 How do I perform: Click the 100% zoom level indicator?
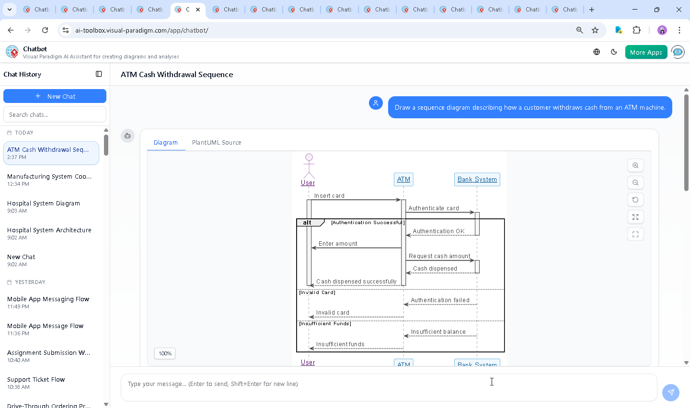165,353
